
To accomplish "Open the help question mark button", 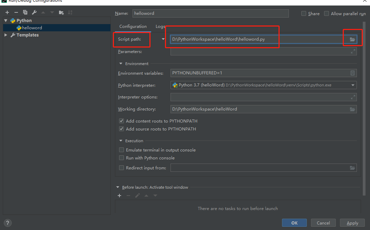I will coord(7,223).
